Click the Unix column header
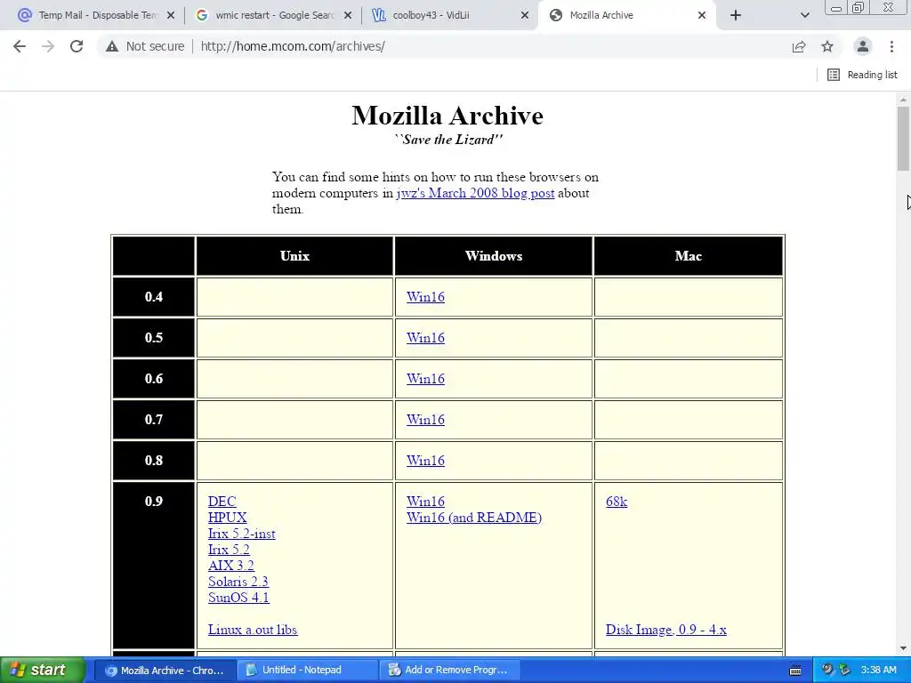The image size is (911, 683). click(294, 256)
